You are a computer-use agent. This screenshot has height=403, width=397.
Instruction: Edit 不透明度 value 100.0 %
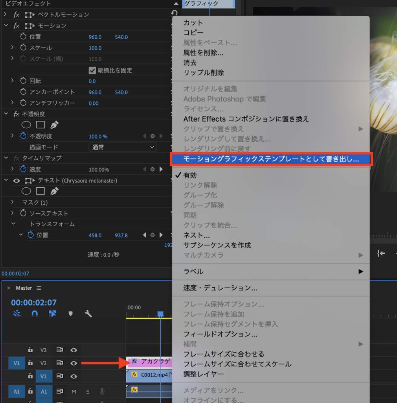pyautogui.click(x=98, y=137)
